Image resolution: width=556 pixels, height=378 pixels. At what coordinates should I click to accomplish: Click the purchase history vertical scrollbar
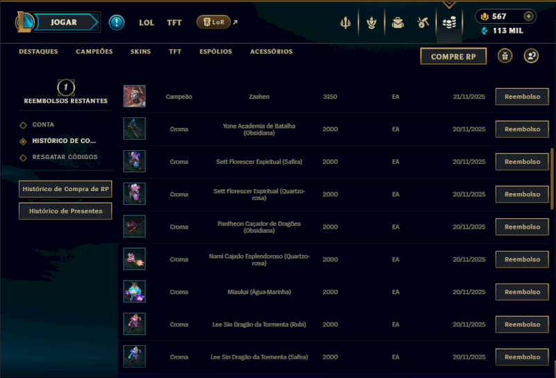coord(552,179)
